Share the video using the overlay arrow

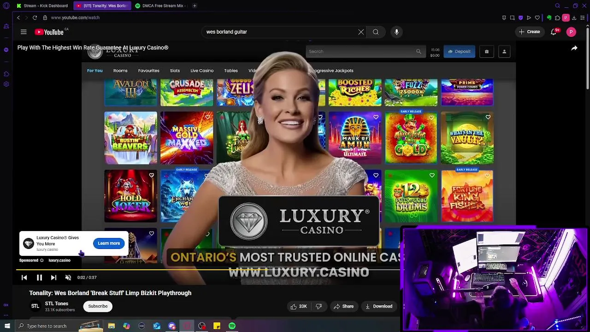click(x=574, y=48)
